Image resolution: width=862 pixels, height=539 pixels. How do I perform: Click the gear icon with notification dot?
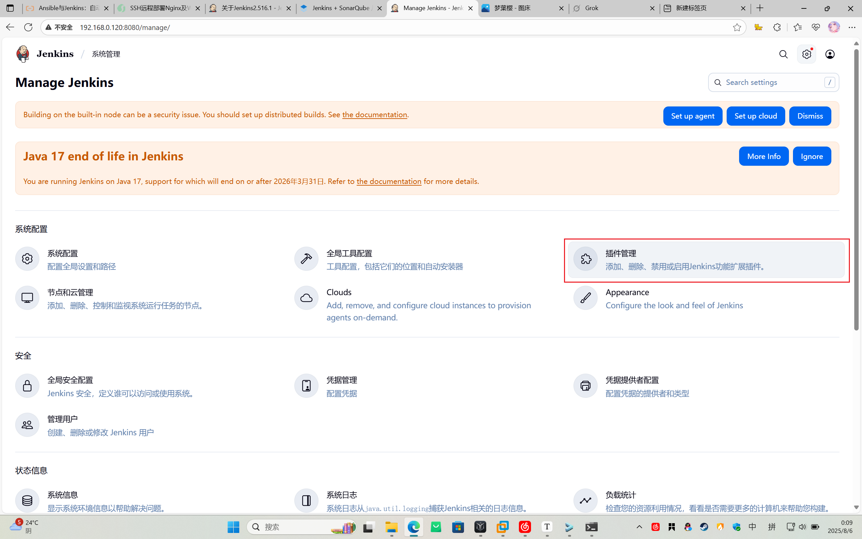tap(806, 54)
